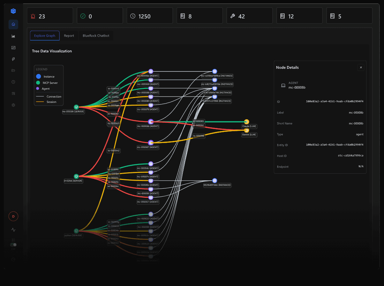
Task: Open the line chart sidebar icon
Action: (14, 47)
